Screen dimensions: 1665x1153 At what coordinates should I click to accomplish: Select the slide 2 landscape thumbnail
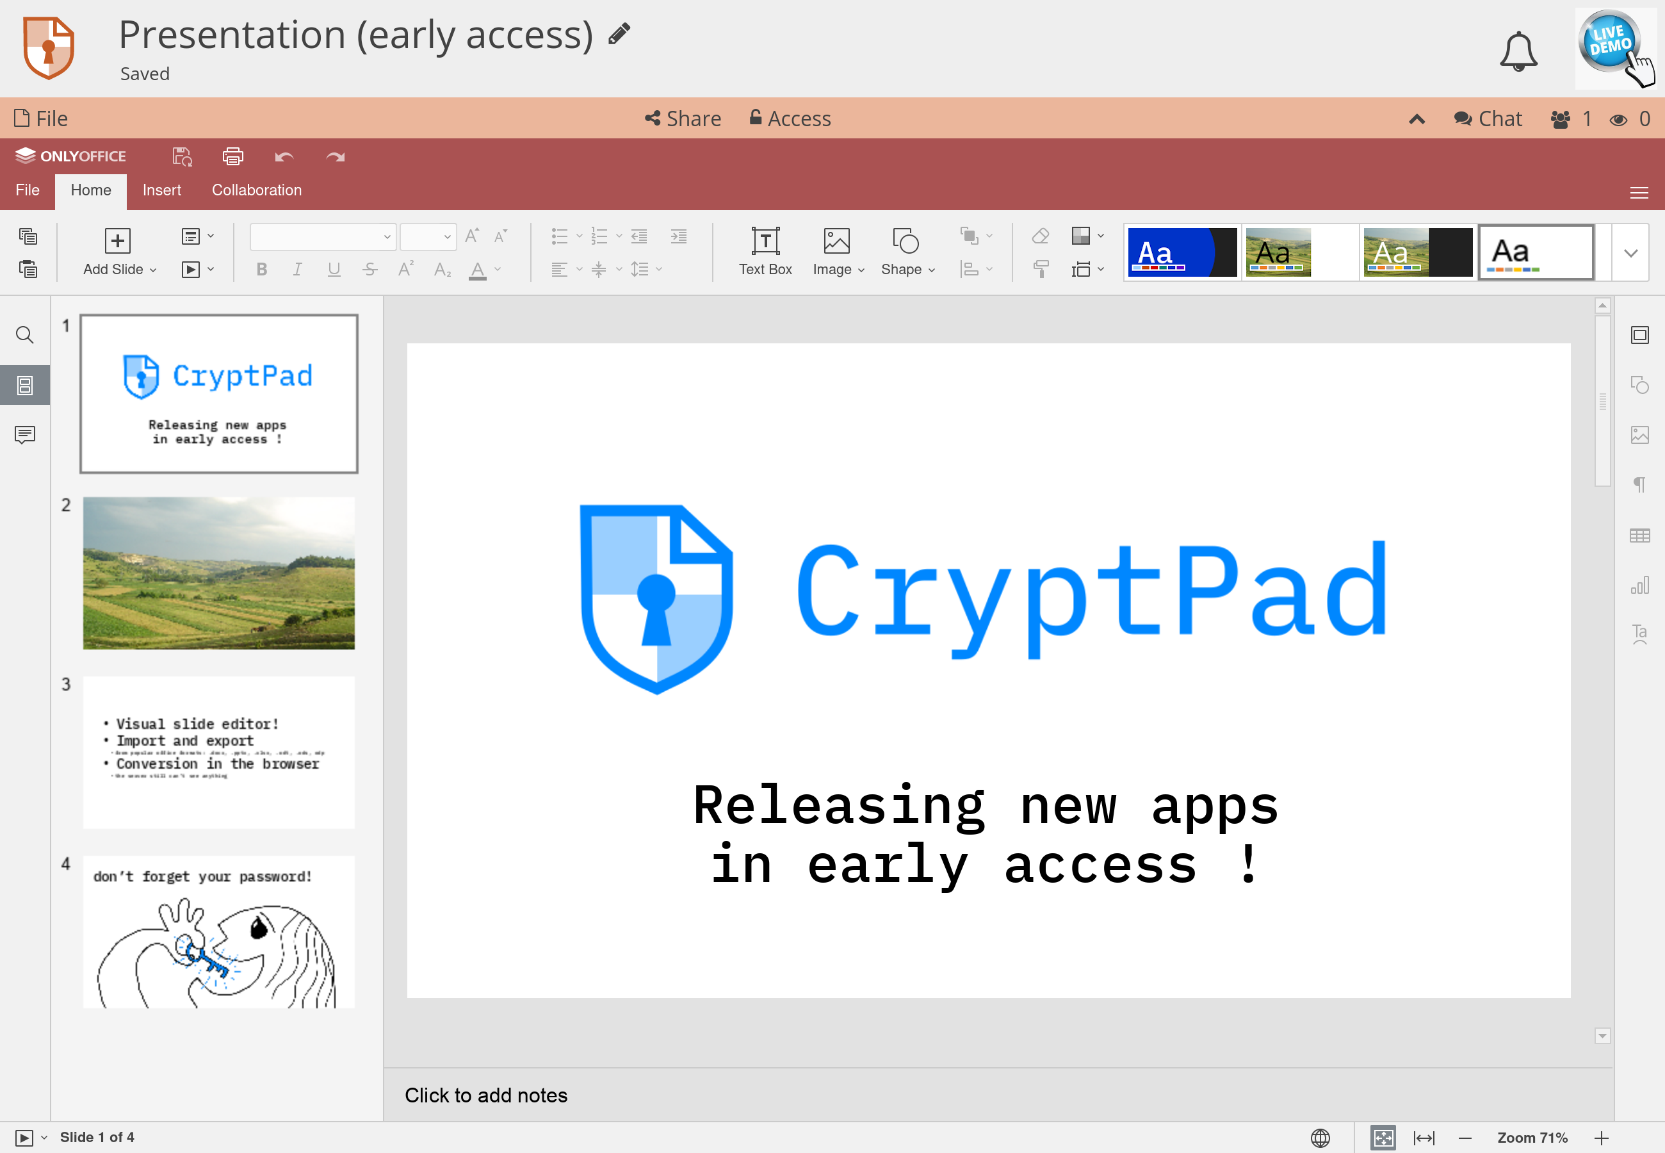click(x=219, y=573)
